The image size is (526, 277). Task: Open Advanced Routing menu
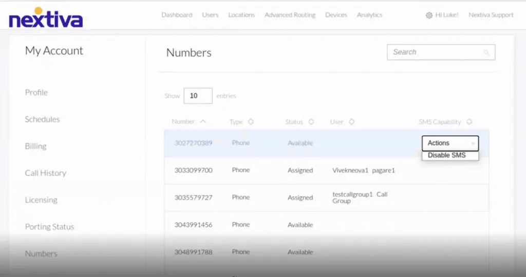290,15
